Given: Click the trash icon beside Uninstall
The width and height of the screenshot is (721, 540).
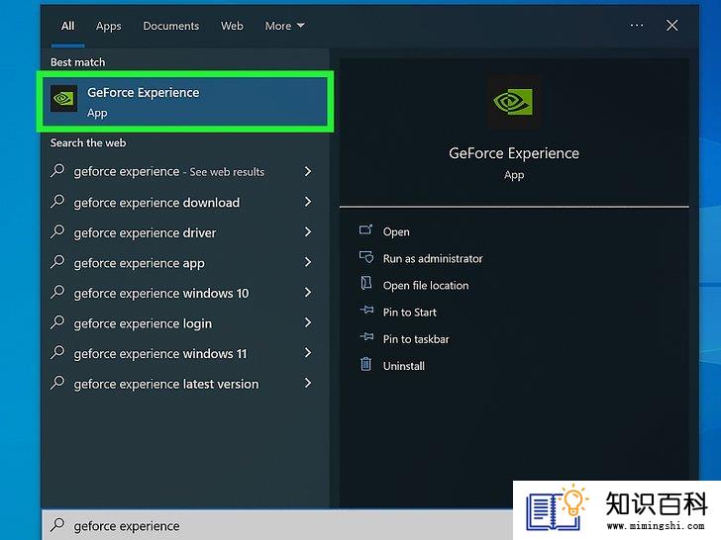Looking at the screenshot, I should point(366,364).
